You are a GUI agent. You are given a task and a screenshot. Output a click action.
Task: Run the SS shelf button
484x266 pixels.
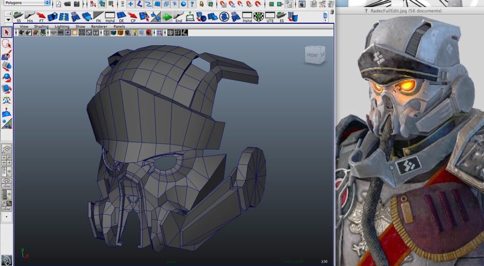click(18, 17)
